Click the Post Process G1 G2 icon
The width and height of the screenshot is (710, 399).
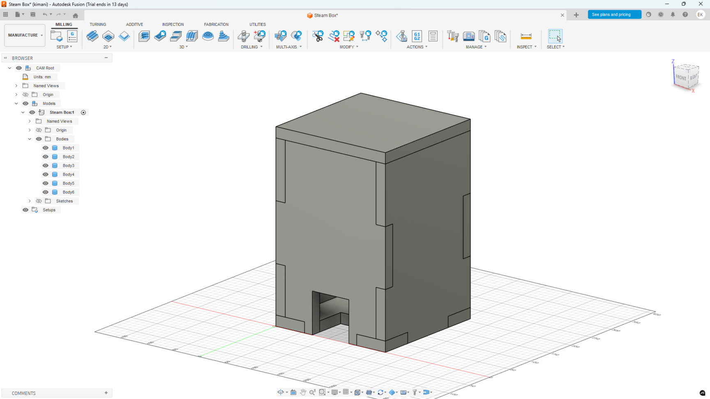(417, 36)
